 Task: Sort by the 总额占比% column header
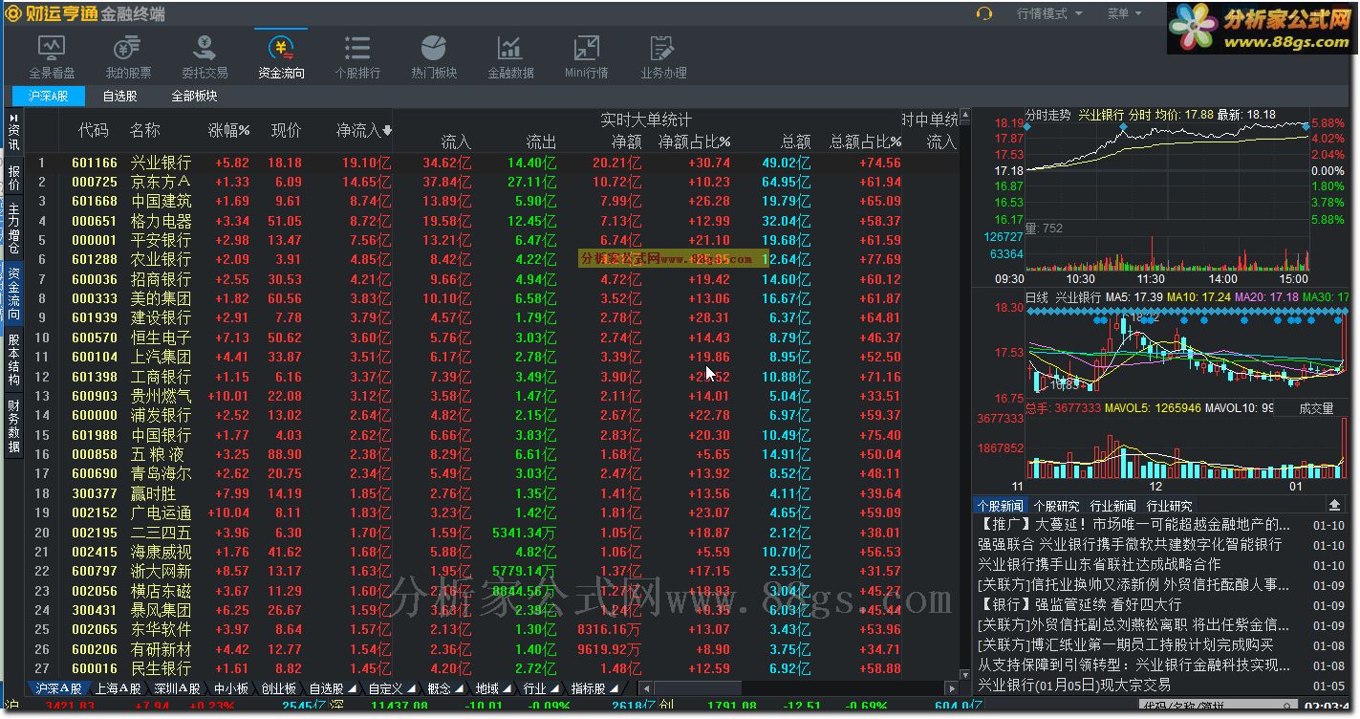tap(865, 142)
